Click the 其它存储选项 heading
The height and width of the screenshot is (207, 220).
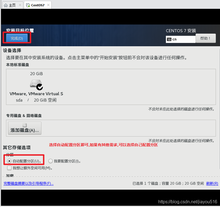(x=17, y=148)
